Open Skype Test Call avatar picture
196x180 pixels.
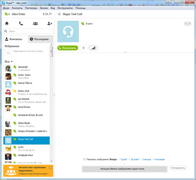point(68,31)
